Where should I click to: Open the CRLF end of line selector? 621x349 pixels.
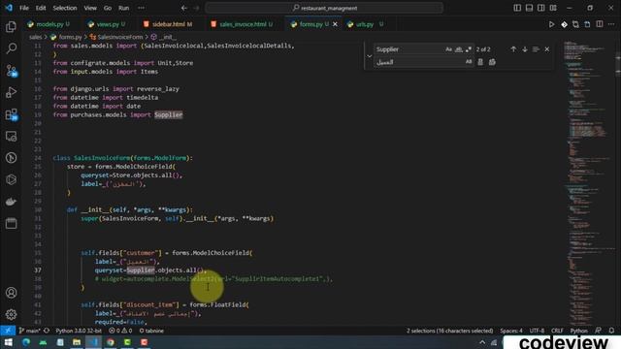pyautogui.click(x=557, y=331)
